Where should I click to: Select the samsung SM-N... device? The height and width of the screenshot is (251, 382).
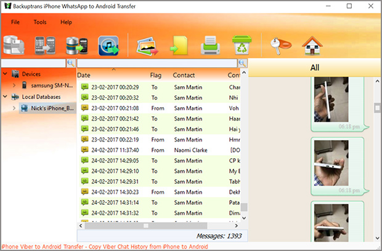coord(52,86)
